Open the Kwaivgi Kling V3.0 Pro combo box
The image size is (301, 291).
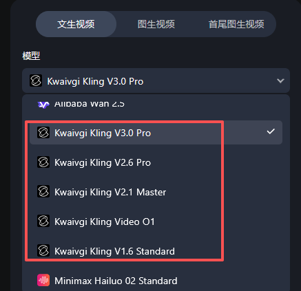[156, 80]
